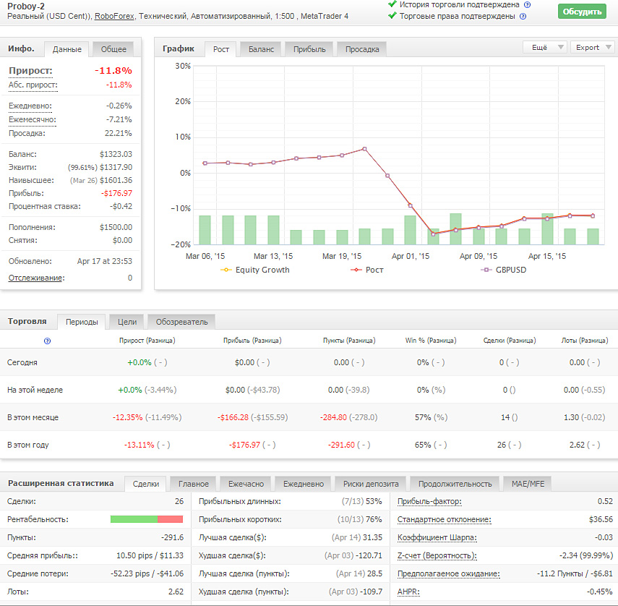618x606 pixels.
Task: Click the updated time Apr 17 at 23:53
Action: 104,261
